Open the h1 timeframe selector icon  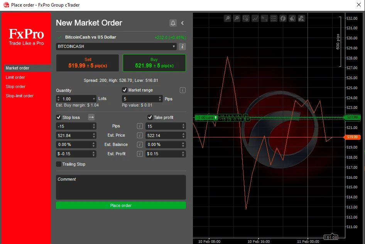point(264,18)
